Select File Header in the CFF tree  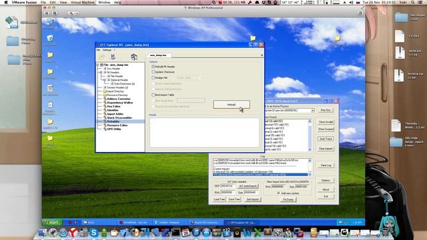click(x=117, y=76)
